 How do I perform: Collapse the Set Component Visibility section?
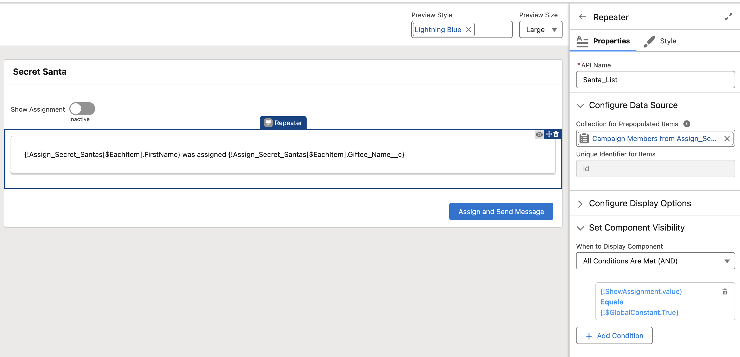pyautogui.click(x=580, y=228)
